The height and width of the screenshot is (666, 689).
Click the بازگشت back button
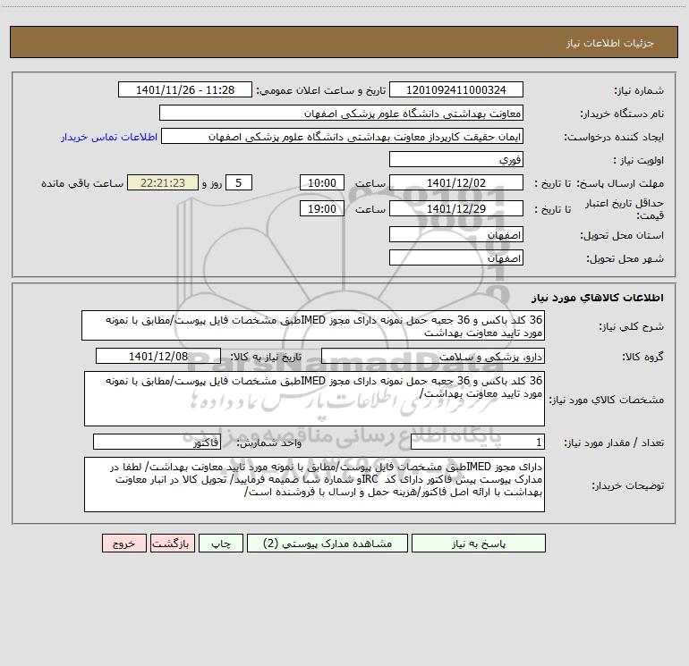click(172, 544)
